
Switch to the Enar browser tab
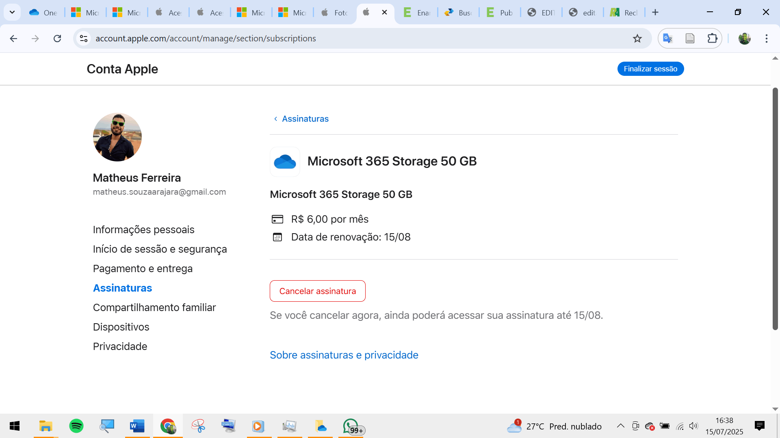pos(418,13)
